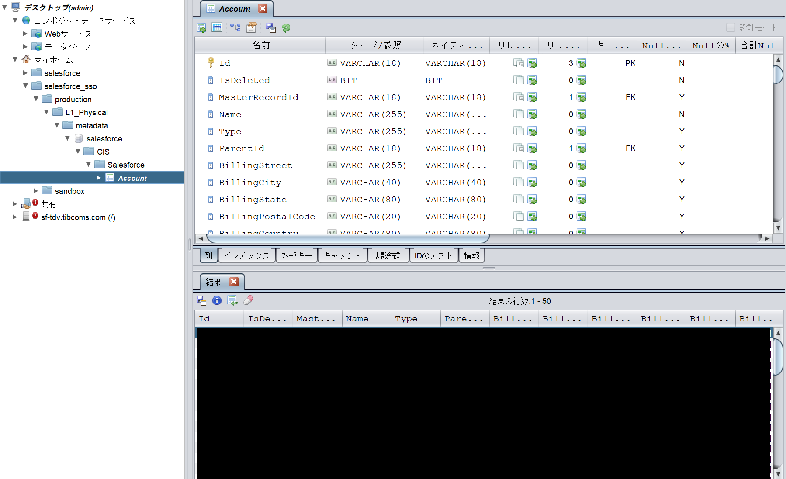The height and width of the screenshot is (479, 786).
Task: Click the PK key value in the Id row
Action: (x=630, y=63)
